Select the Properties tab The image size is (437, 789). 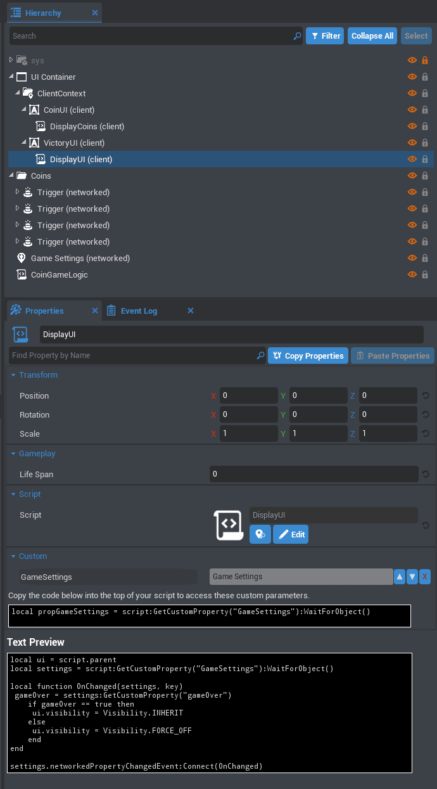(44, 311)
